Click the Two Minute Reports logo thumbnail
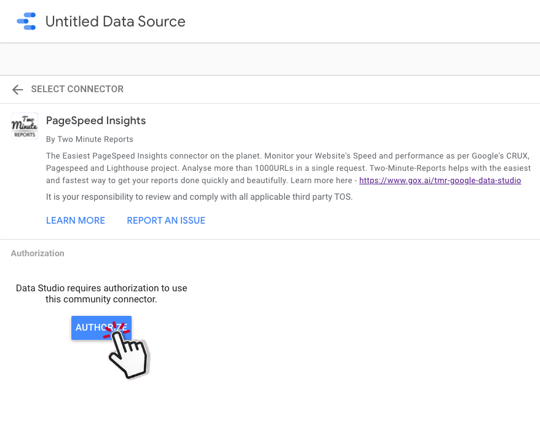Image resolution: width=540 pixels, height=432 pixels. [25, 125]
